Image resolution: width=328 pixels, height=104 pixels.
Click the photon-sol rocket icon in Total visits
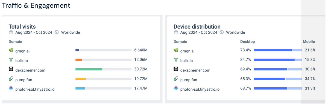[11, 88]
